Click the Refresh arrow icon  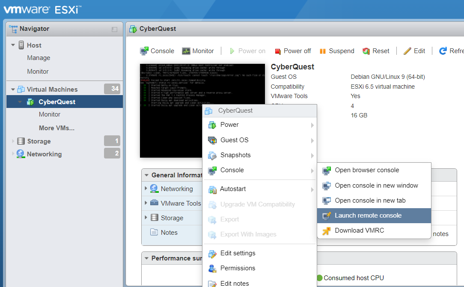tap(443, 51)
